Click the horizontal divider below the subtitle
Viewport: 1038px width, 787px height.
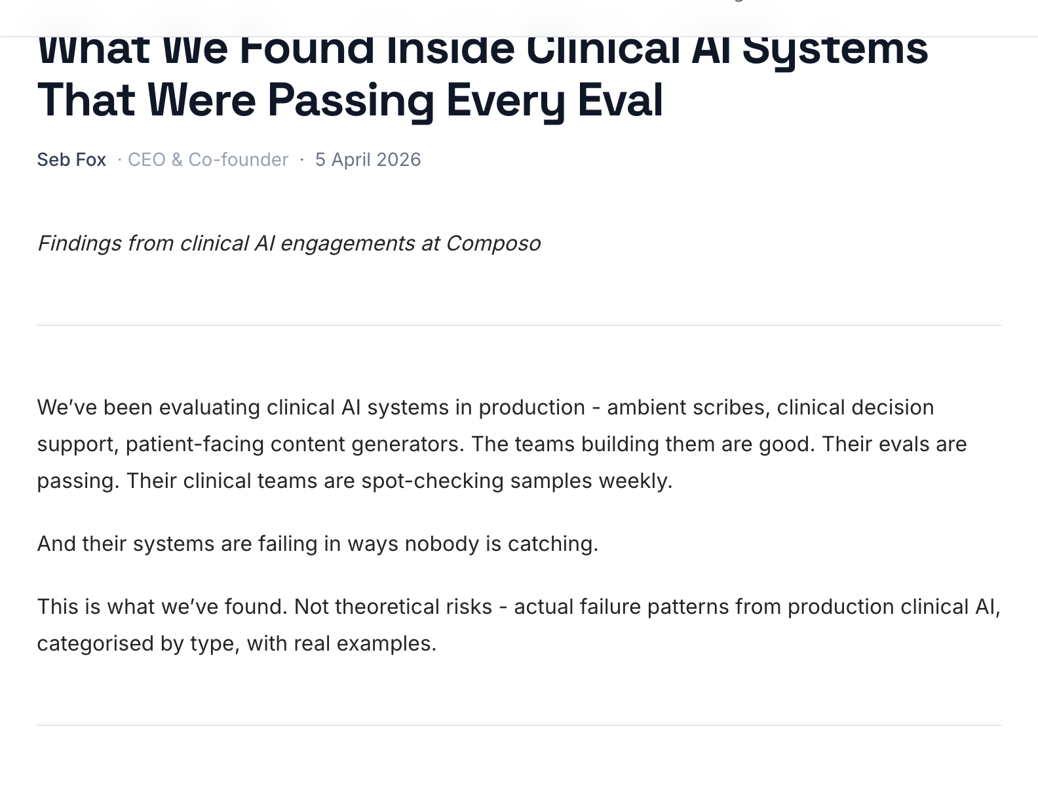pyautogui.click(x=519, y=325)
